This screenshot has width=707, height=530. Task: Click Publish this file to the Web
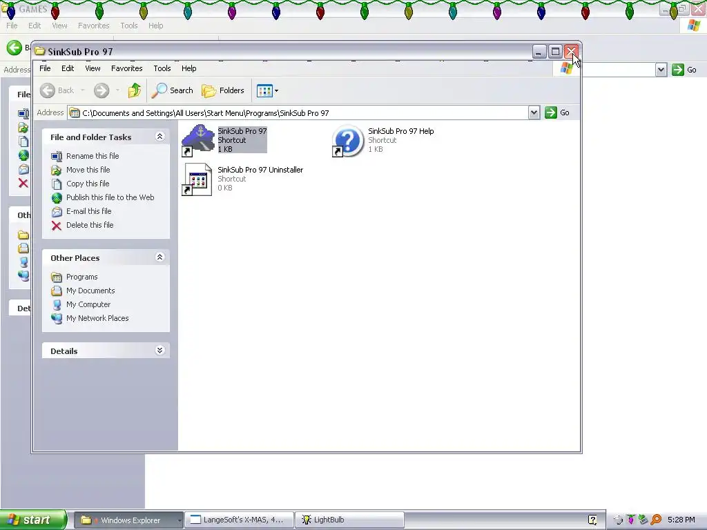click(110, 197)
